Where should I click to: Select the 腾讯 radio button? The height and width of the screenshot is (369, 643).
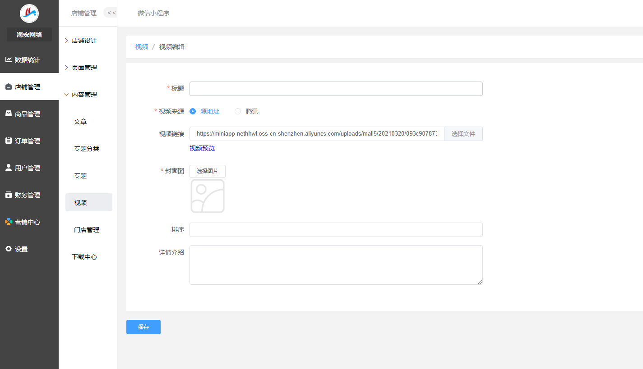(x=238, y=111)
